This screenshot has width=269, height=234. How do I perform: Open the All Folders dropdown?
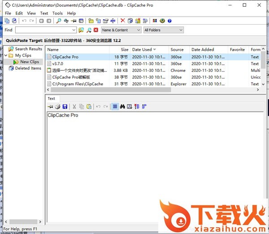pyautogui.click(x=163, y=30)
